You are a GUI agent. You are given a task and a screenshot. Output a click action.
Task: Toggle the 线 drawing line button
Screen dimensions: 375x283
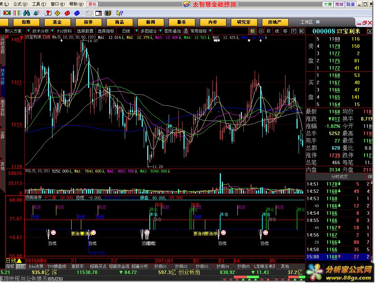277,31
